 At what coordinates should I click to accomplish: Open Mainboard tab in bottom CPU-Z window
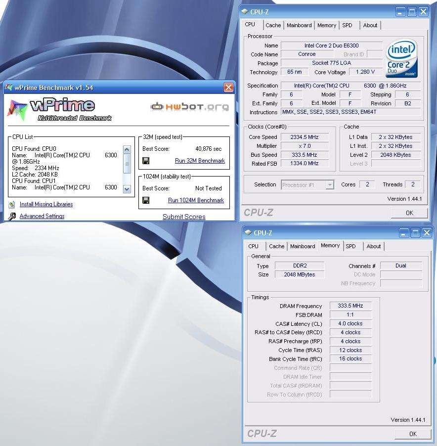[303, 246]
